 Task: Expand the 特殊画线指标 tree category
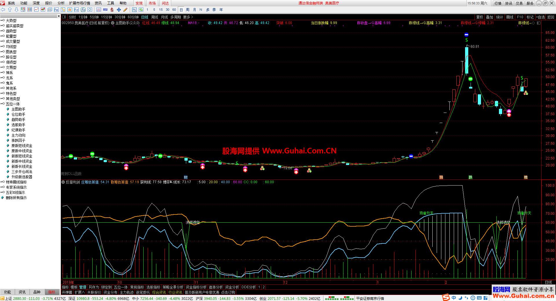click(3, 182)
